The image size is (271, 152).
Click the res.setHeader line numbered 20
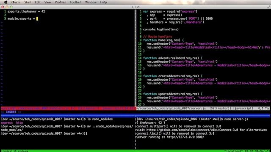182,80
